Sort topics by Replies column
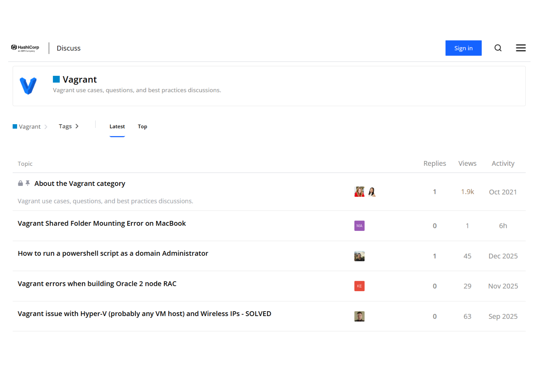The image size is (551, 367). [434, 164]
